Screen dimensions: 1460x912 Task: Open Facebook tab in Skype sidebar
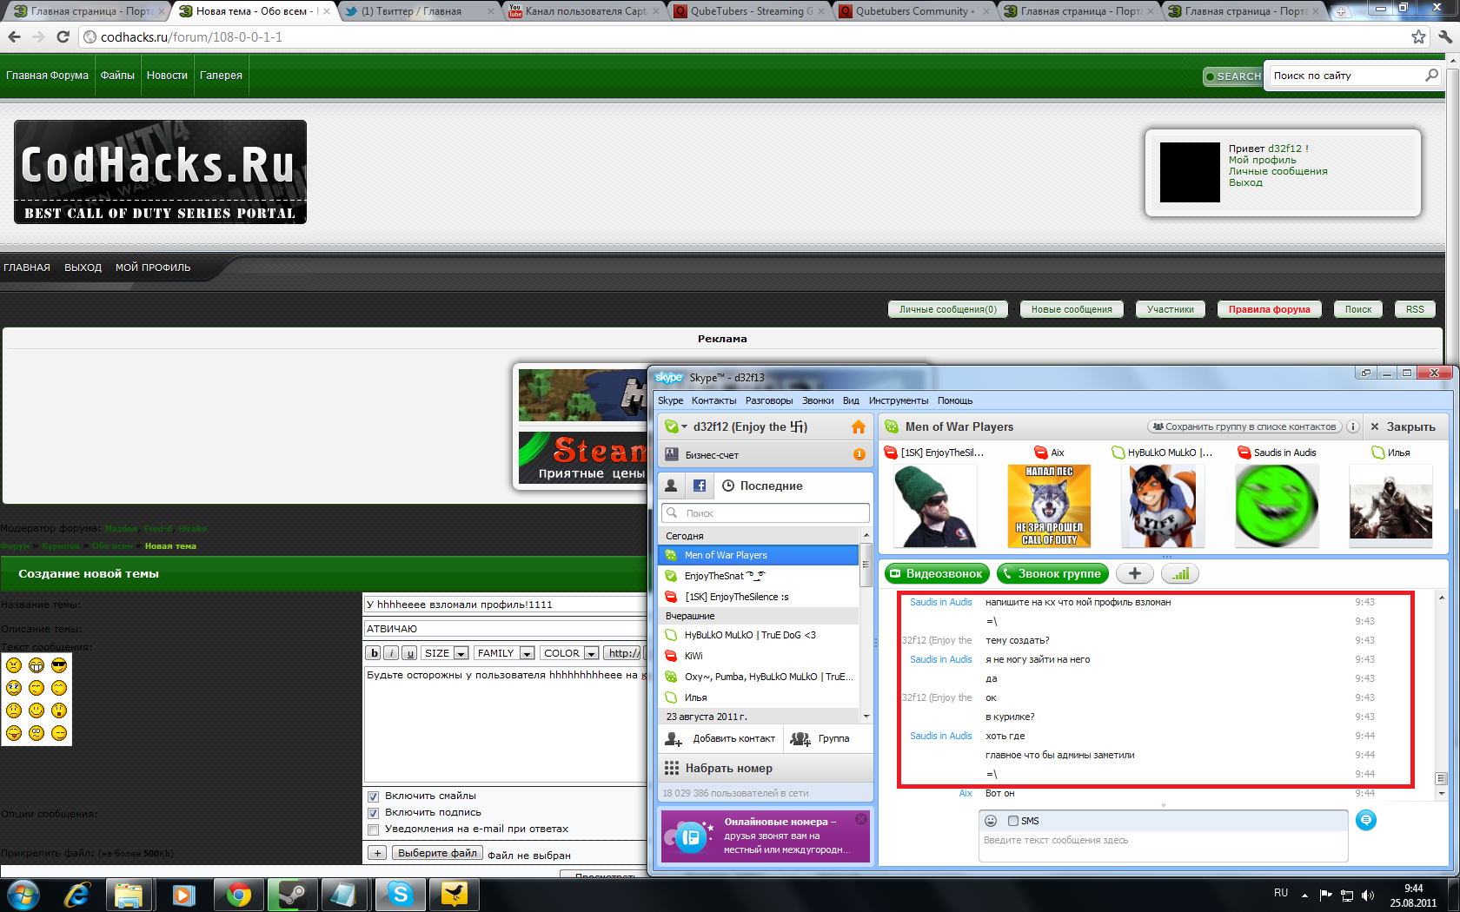click(699, 486)
